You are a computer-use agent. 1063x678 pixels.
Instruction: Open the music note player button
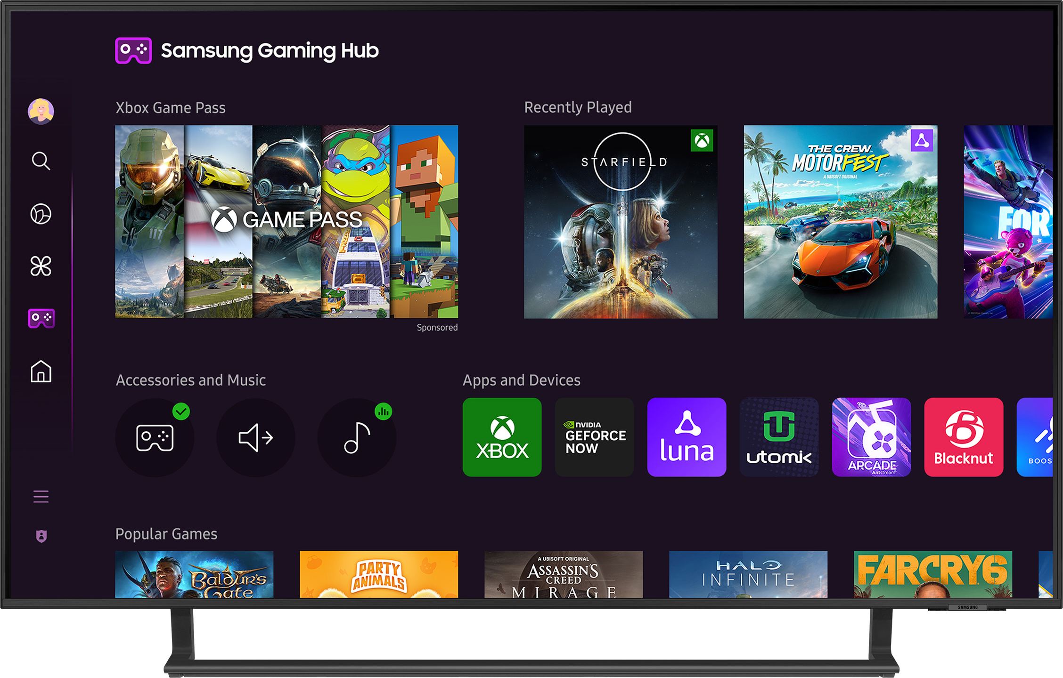pyautogui.click(x=357, y=438)
